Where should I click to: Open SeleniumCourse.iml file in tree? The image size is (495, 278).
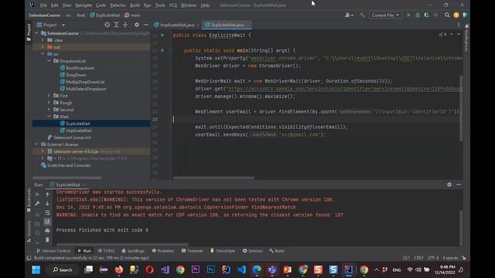pos(72,137)
